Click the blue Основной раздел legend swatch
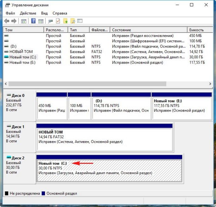This screenshot has height=207, width=216. [43, 193]
